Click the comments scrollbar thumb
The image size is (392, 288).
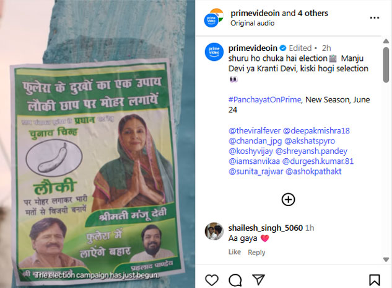386,65
